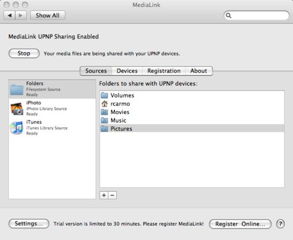293x240 pixels.
Task: Switch to the Devices tab
Action: [127, 71]
